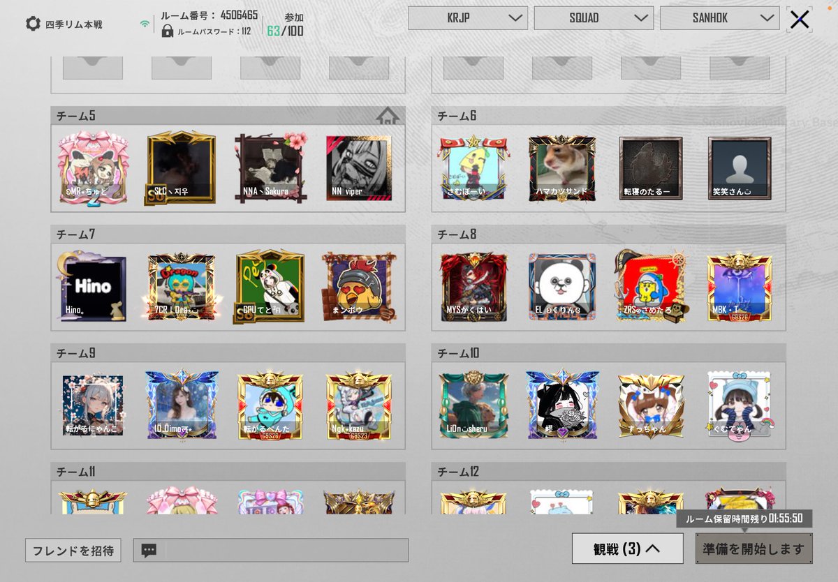This screenshot has height=582, width=838.
Task: Select player 転がるぺんた avatar
Action: [270, 406]
